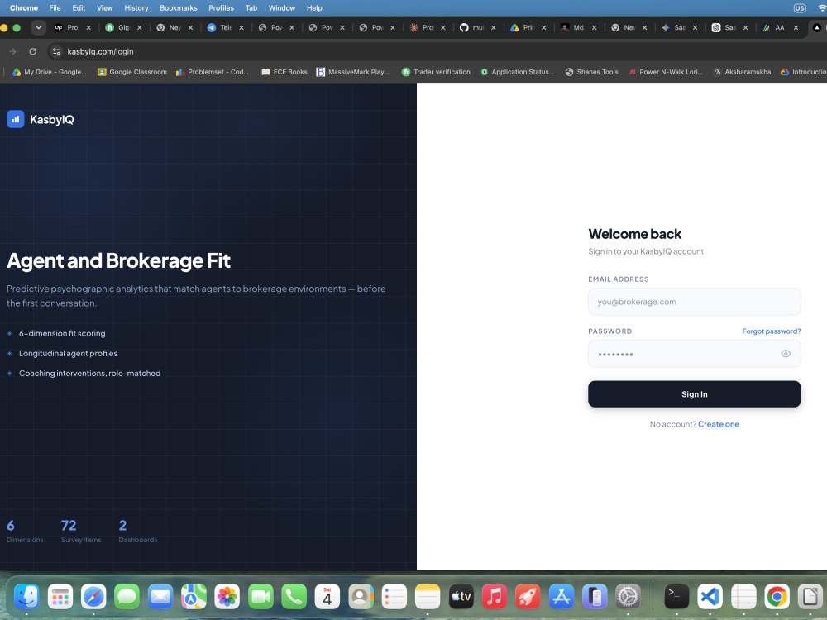Open site information icon beside the URL
Screen dimensions: 827x620
[56, 51]
